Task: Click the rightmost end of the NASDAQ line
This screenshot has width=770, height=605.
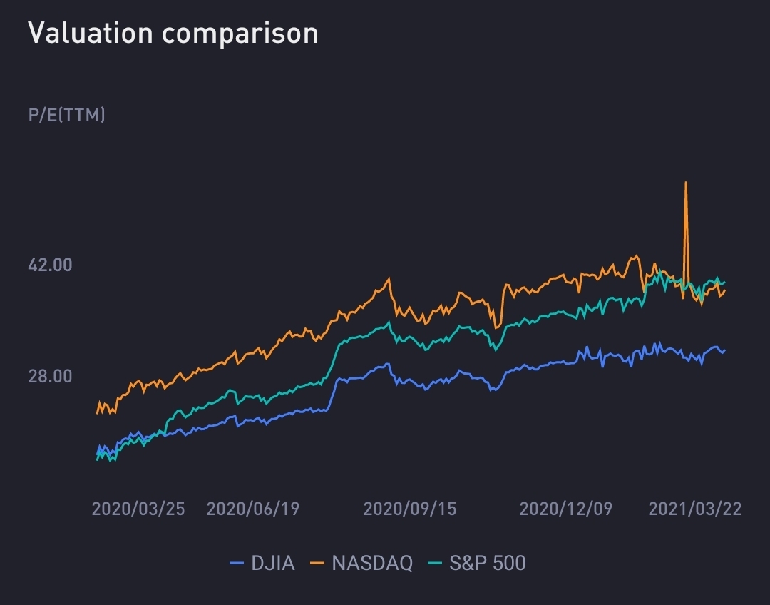Action: coord(725,290)
